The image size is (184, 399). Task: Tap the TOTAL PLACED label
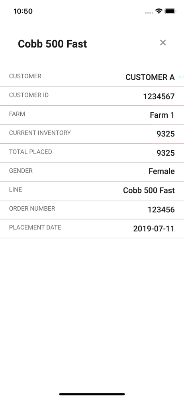(31, 152)
